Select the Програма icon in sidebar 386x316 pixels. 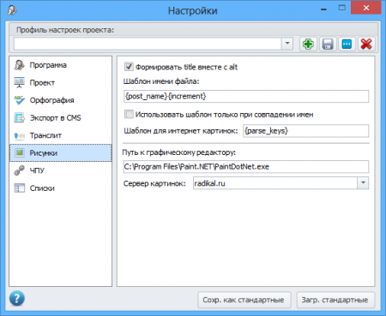click(19, 65)
